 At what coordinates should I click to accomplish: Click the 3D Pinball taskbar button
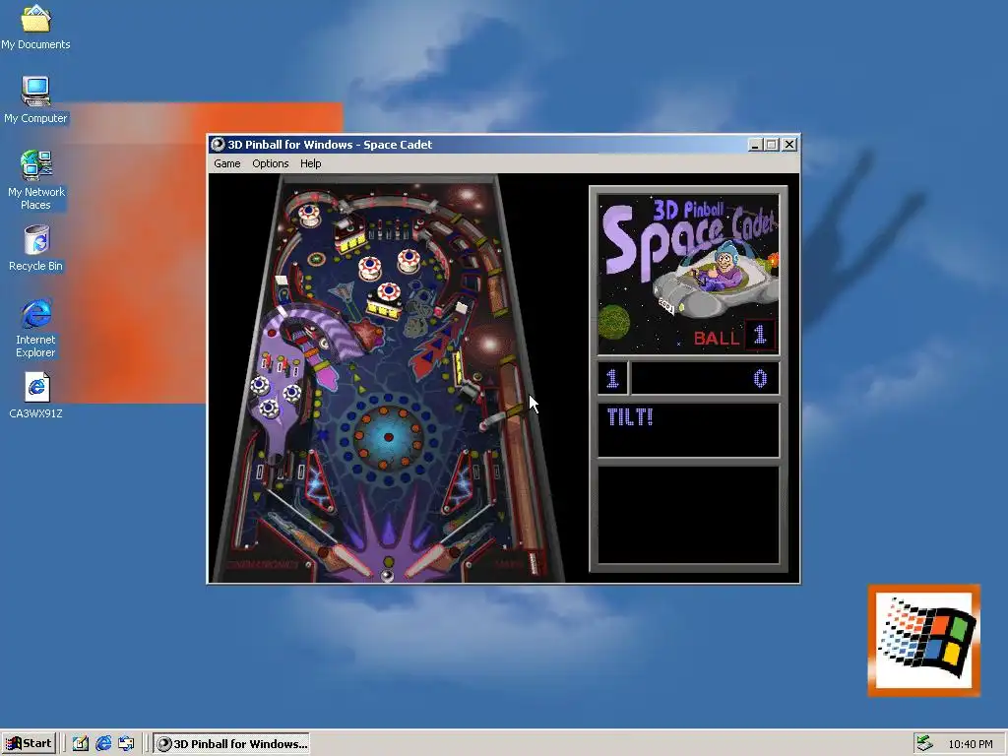coord(231,744)
